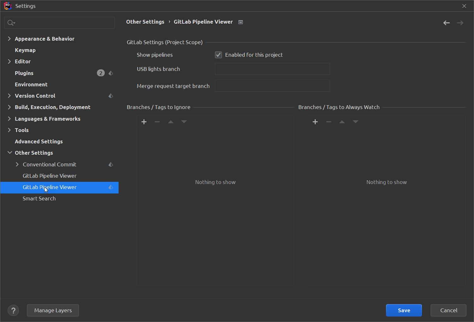The height and width of the screenshot is (322, 474).
Task: Expand Editor section
Action: 9,61
